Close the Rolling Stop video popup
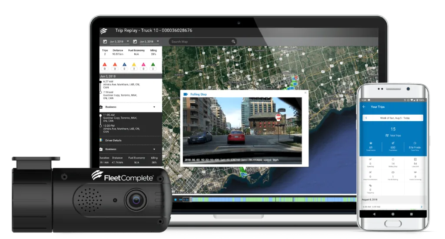The image size is (445, 239). point(306,93)
